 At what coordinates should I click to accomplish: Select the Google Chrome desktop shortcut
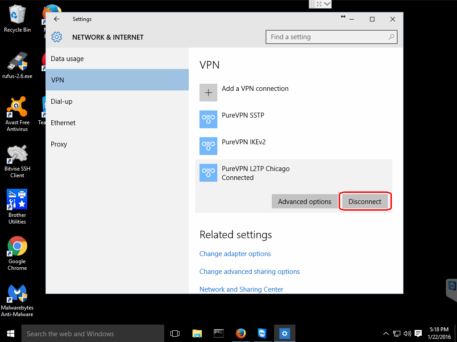pyautogui.click(x=17, y=253)
